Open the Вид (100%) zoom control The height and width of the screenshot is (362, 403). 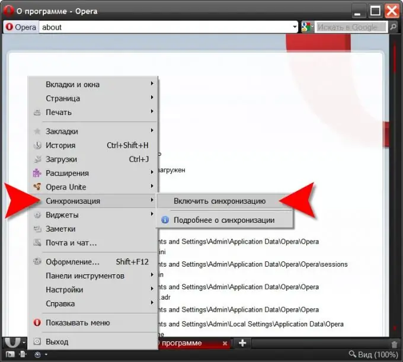(x=373, y=354)
